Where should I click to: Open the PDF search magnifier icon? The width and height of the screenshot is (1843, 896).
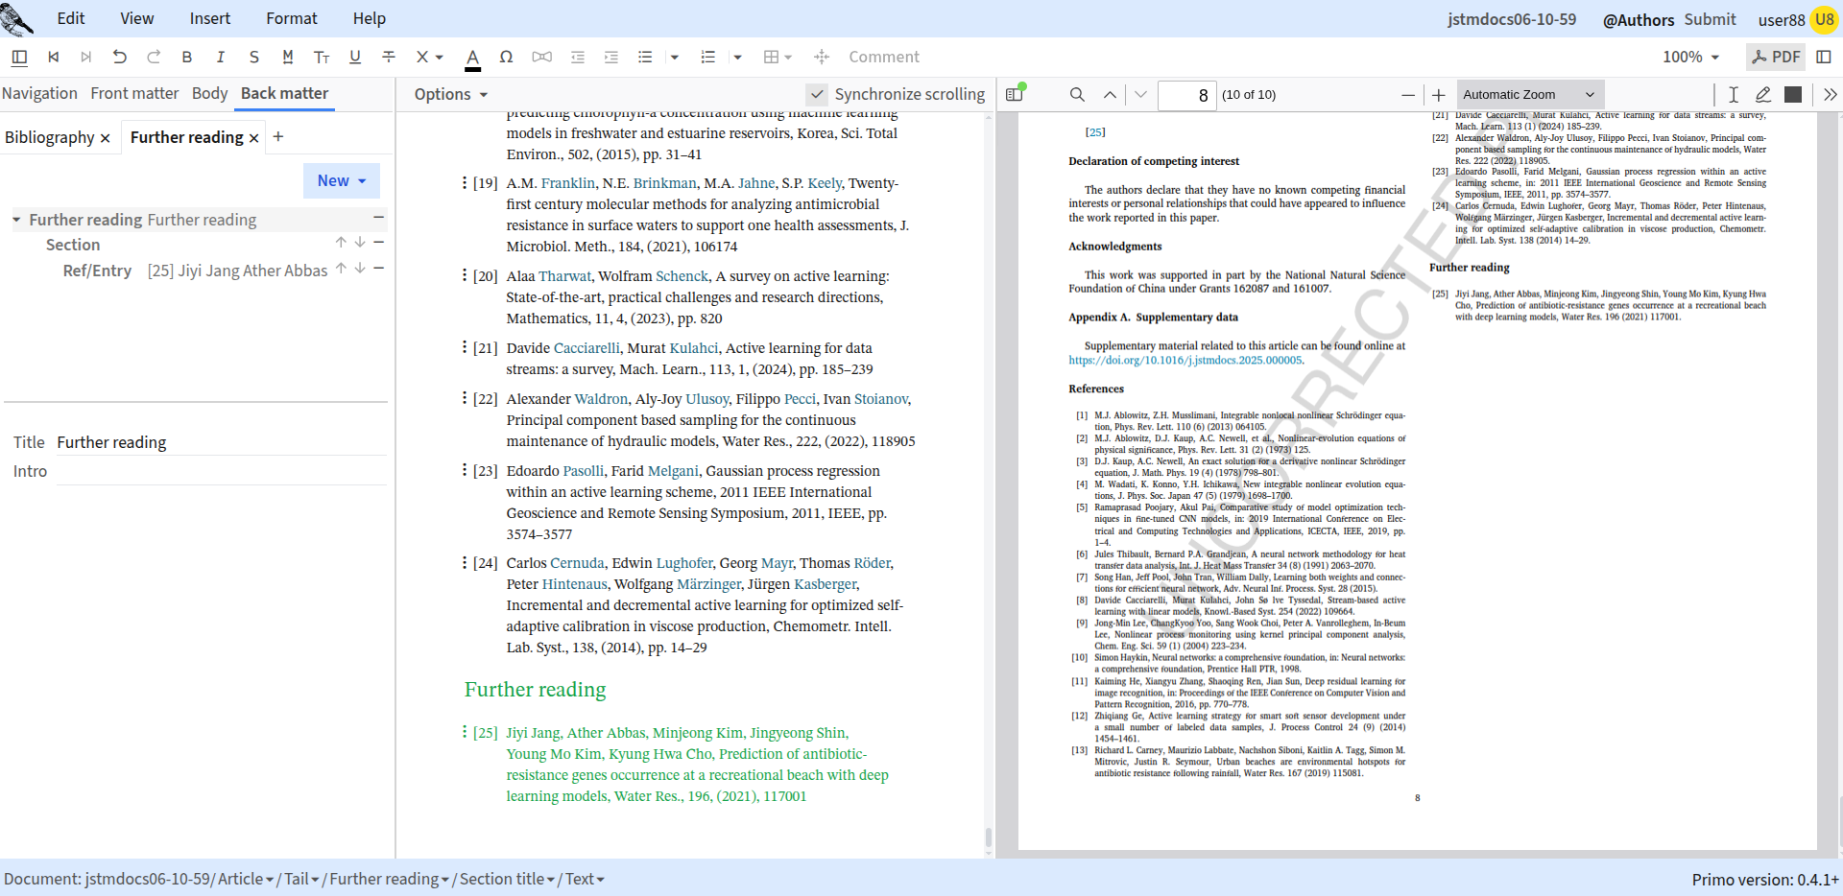(x=1077, y=94)
